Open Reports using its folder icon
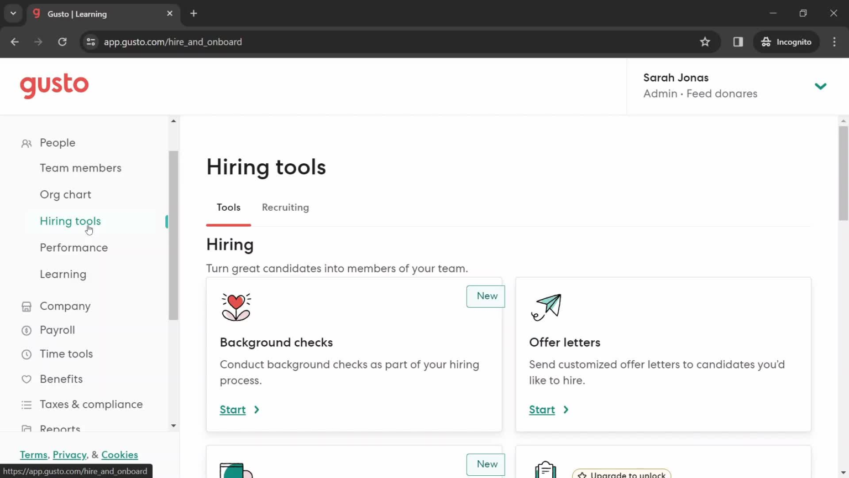The width and height of the screenshot is (849, 478). point(26,429)
